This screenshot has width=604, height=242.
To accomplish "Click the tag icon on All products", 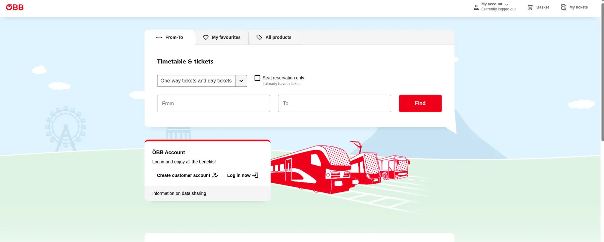I will pos(259,38).
